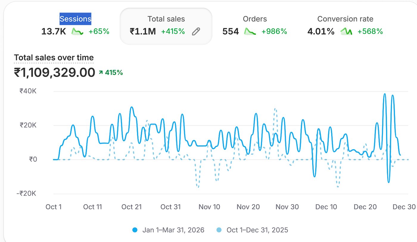Click the +568% conversion rate change

tap(370, 31)
